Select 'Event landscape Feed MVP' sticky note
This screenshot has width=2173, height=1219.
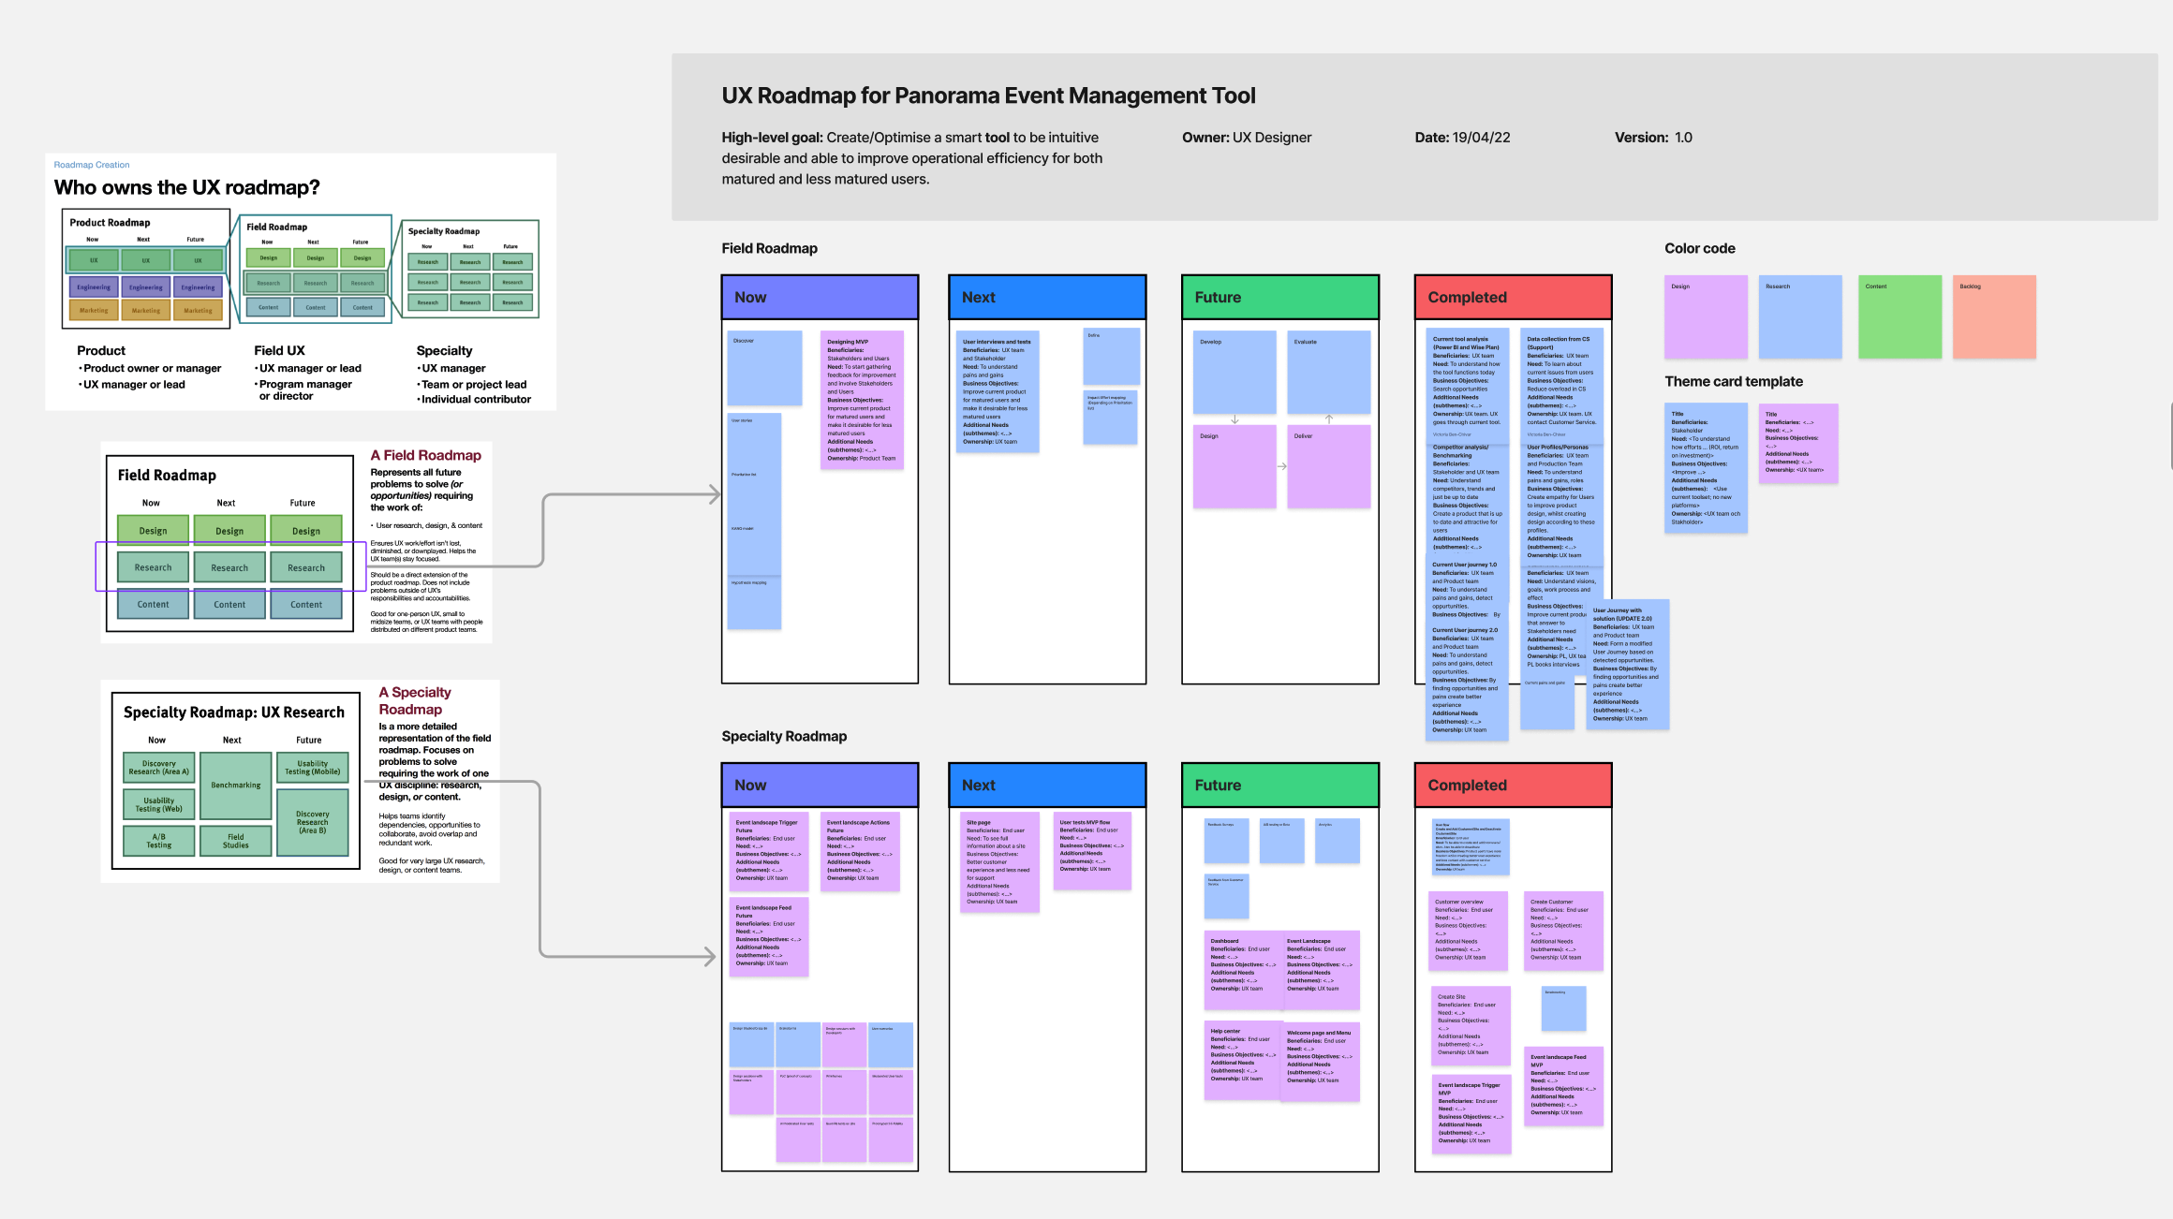pos(1564,1086)
